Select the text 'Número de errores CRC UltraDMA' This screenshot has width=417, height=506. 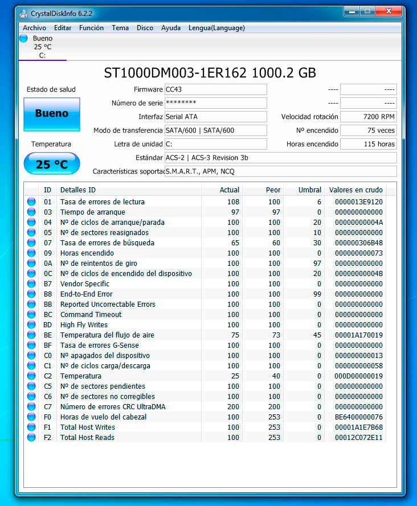pos(113,406)
